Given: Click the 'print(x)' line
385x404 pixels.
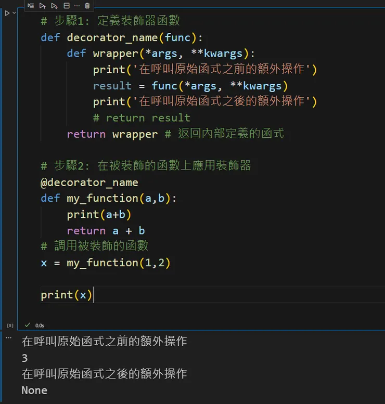Looking at the screenshot, I should pyautogui.click(x=66, y=295).
